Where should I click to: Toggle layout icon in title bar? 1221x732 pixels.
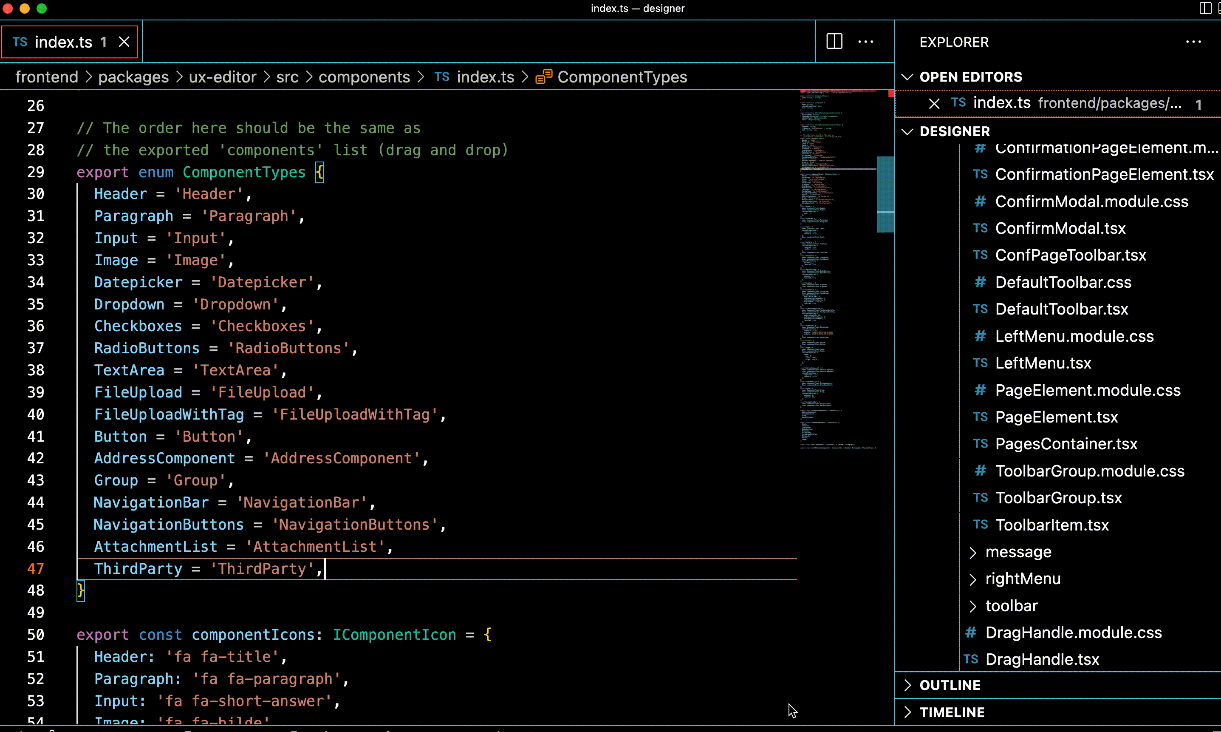point(1205,8)
